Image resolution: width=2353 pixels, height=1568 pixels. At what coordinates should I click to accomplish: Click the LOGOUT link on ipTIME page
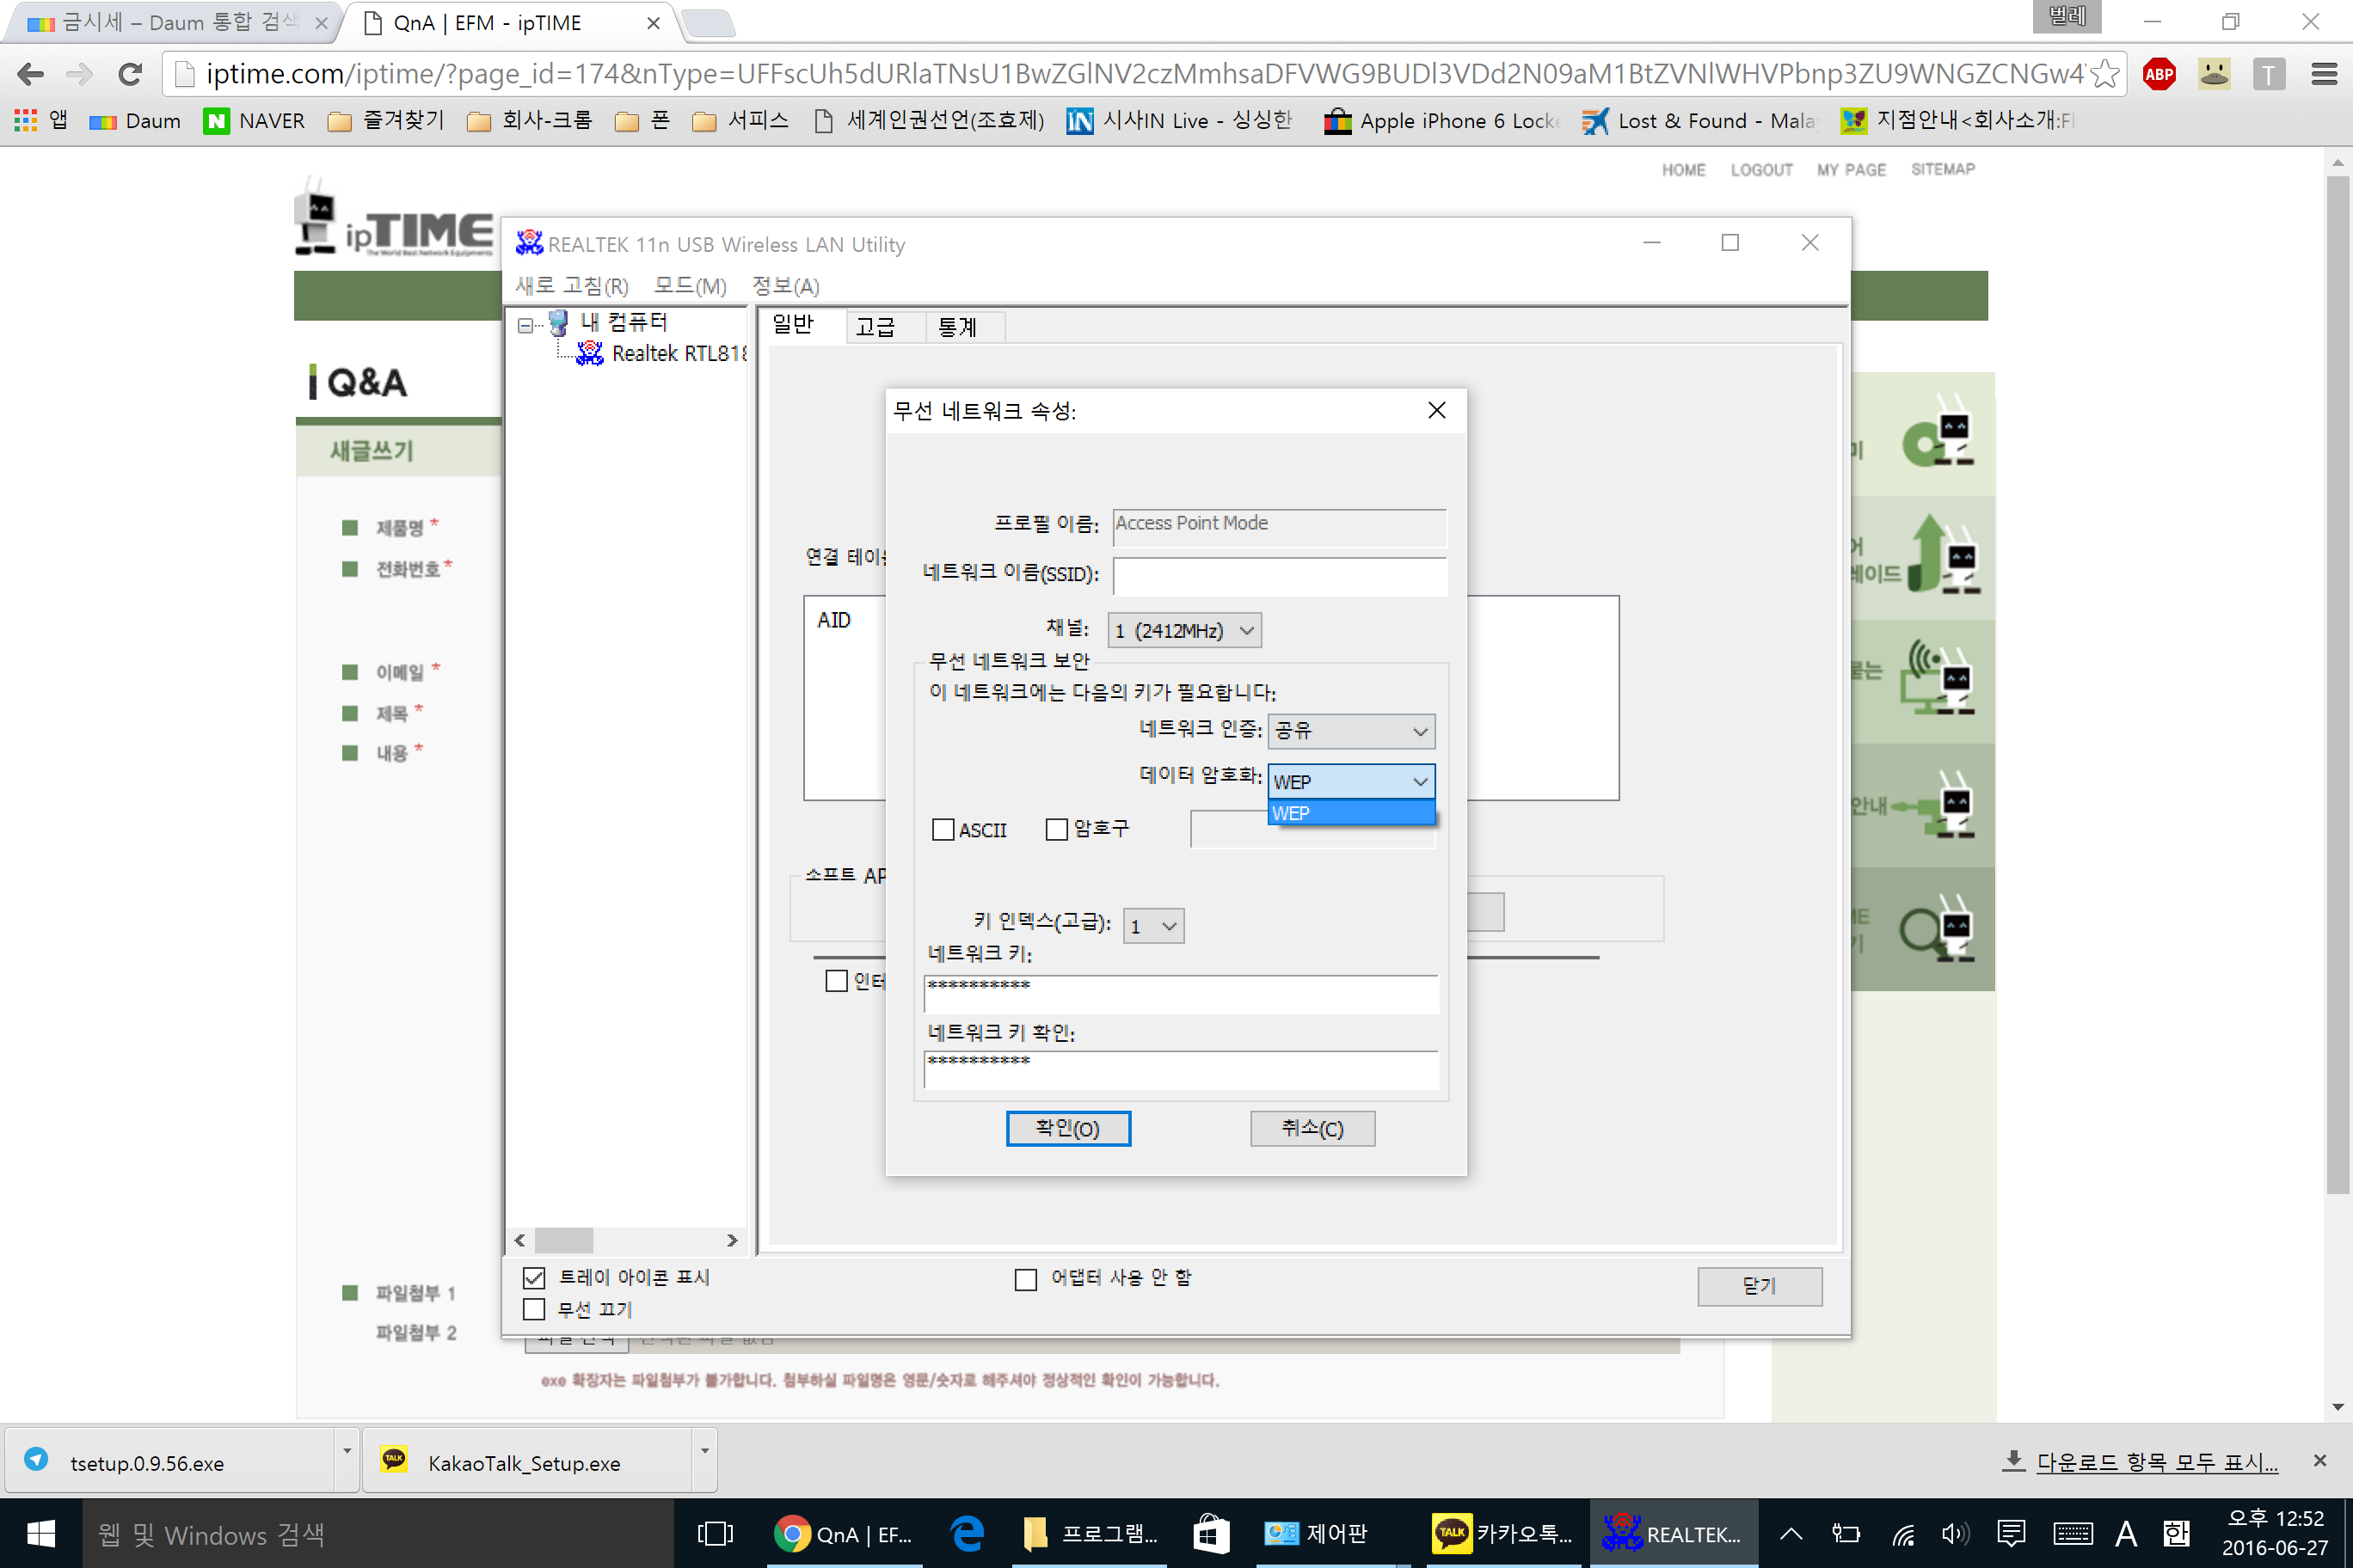pyautogui.click(x=1760, y=170)
